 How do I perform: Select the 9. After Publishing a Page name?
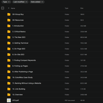click(x=23, y=72)
